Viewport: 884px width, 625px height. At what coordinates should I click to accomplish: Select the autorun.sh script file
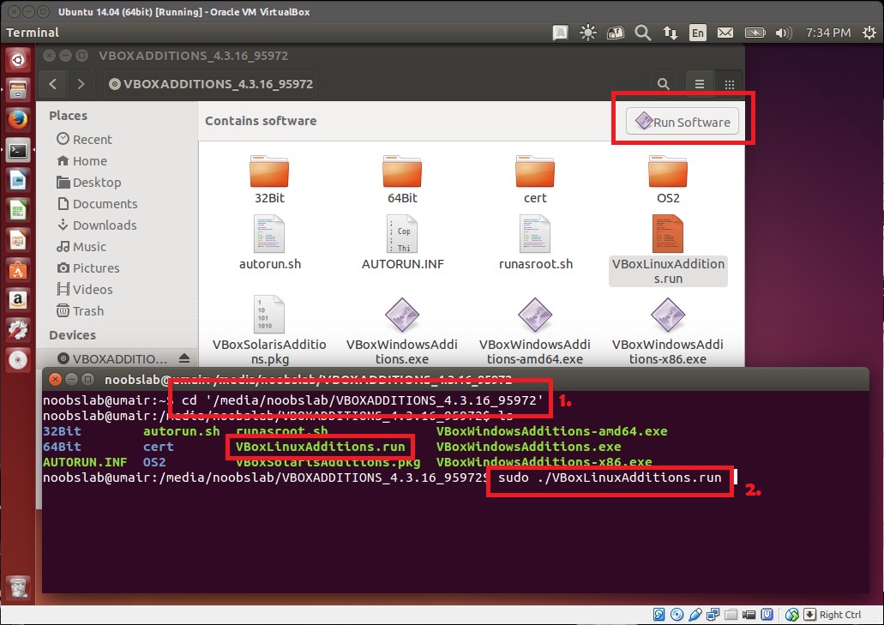[x=269, y=243]
